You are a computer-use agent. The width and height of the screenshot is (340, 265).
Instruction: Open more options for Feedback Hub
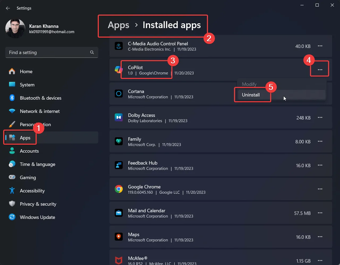click(320, 165)
